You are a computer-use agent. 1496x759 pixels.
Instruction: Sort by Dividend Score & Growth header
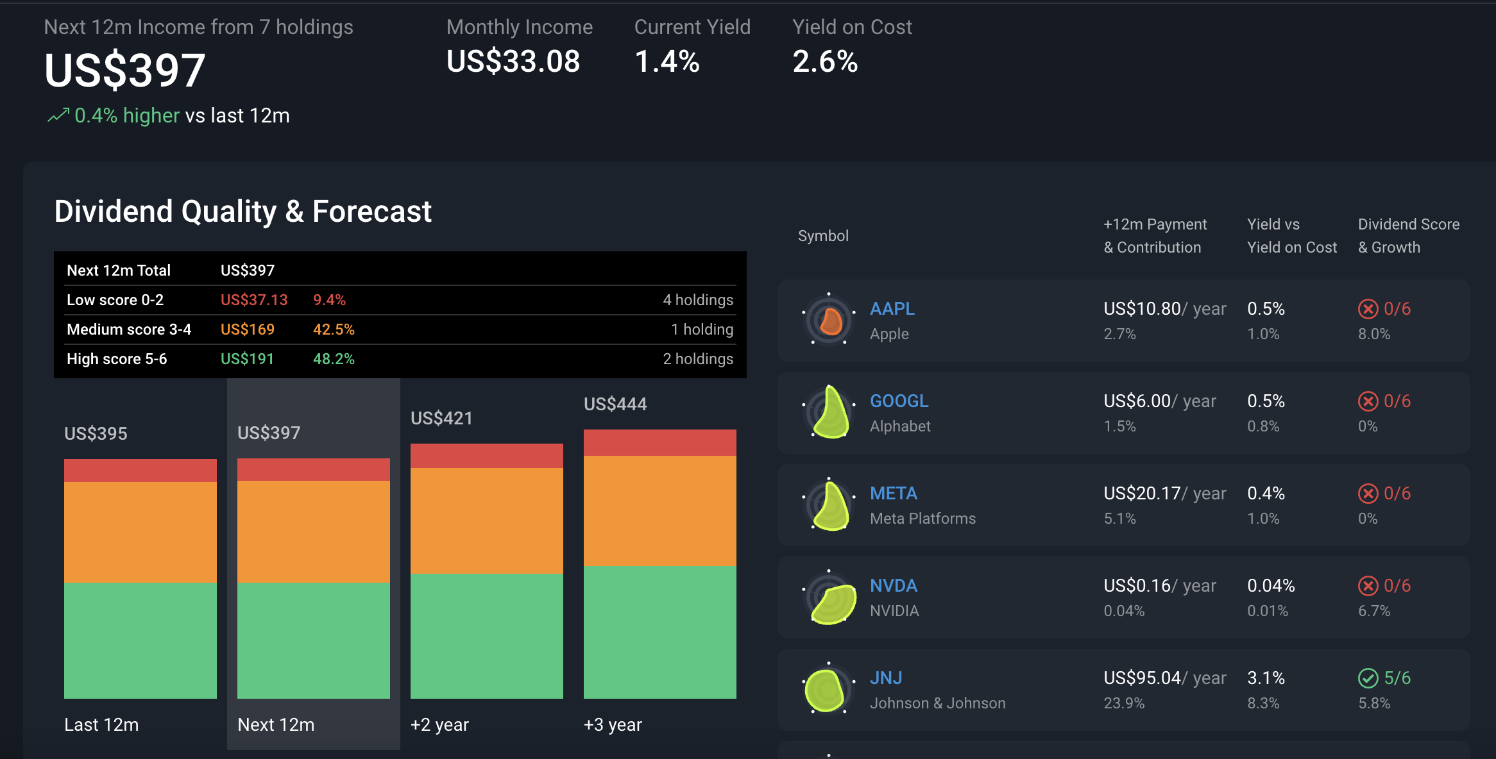[1409, 236]
